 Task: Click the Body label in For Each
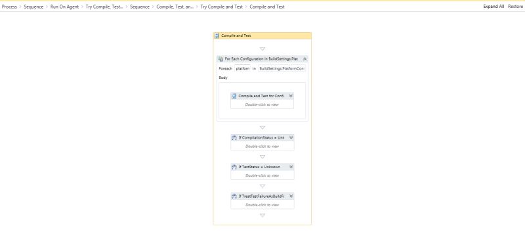point(223,78)
